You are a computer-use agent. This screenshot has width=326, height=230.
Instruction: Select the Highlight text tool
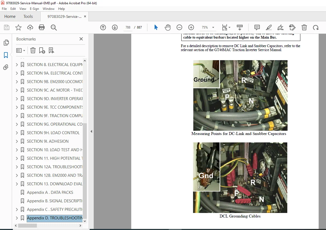[x=269, y=27]
